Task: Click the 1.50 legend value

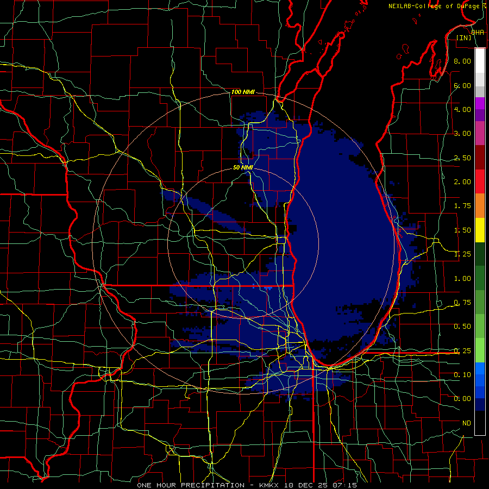Action: pyautogui.click(x=462, y=230)
